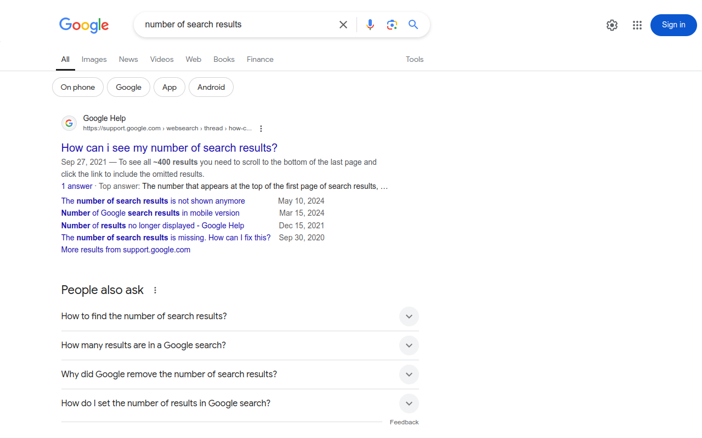Viewport: 702px width, 438px height.
Task: Open the Tools options
Action: tap(415, 59)
